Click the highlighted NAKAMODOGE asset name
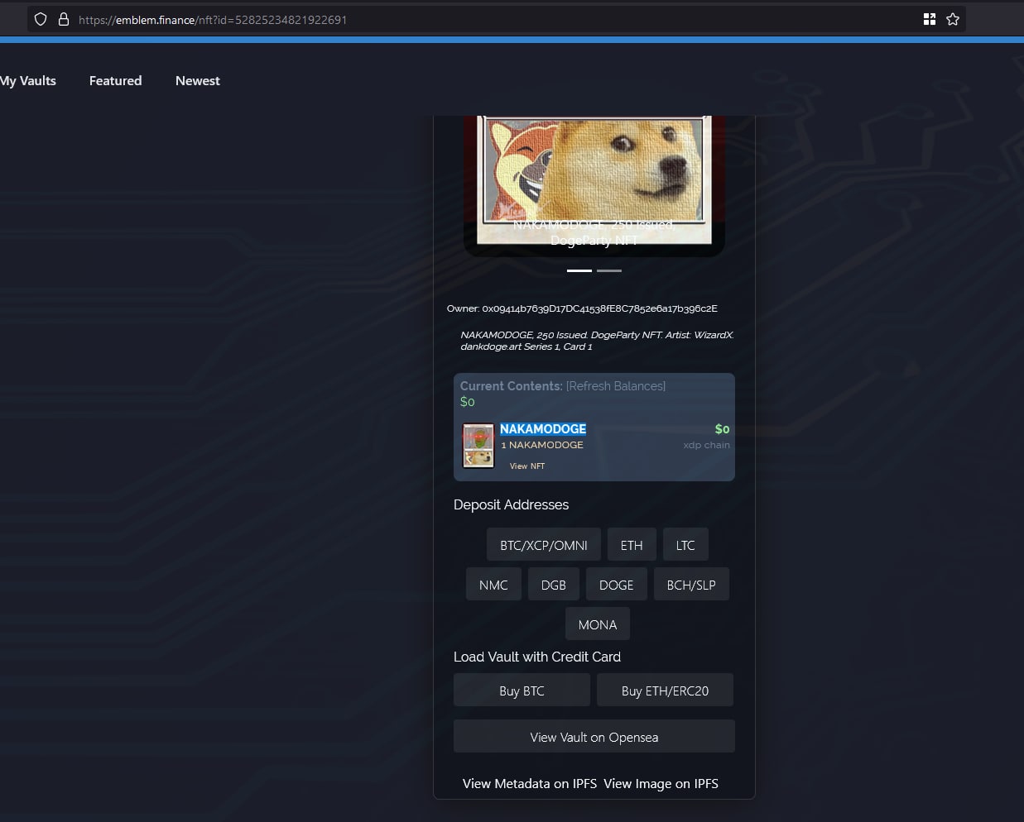 [543, 428]
